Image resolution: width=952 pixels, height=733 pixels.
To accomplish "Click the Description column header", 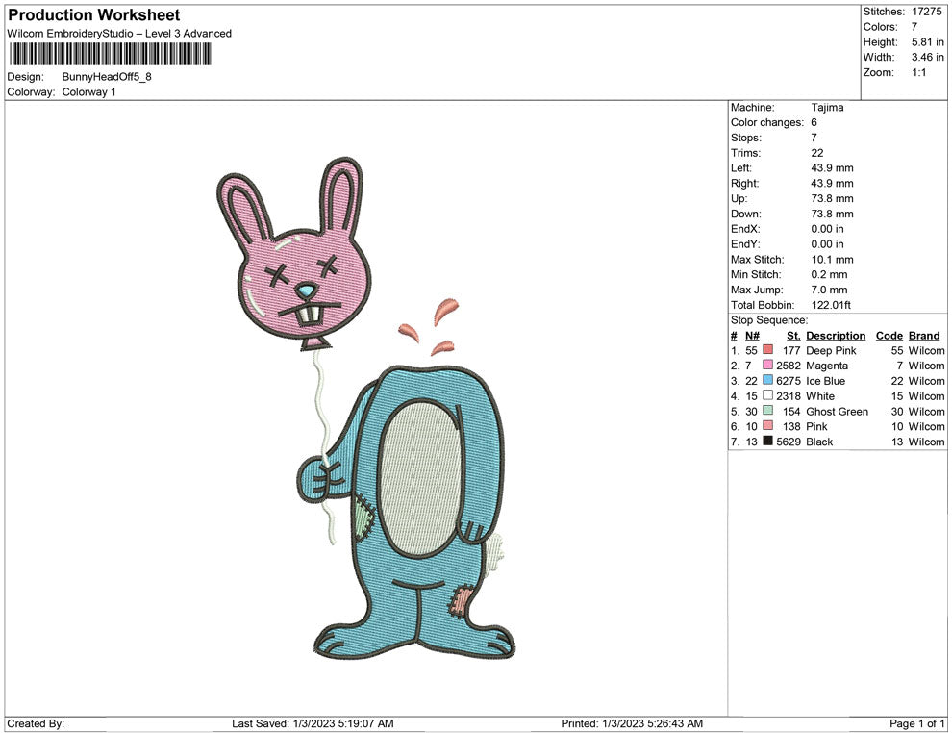I will click(836, 335).
